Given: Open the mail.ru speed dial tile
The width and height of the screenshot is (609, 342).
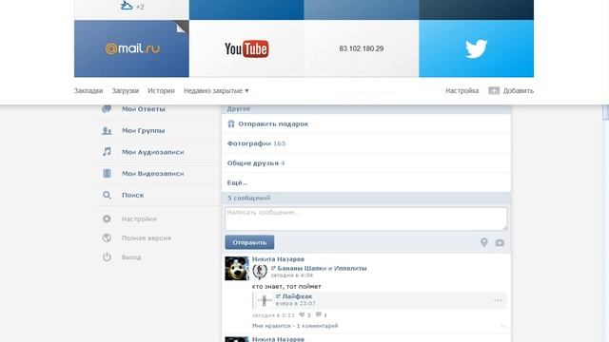Looking at the screenshot, I should 131,48.
